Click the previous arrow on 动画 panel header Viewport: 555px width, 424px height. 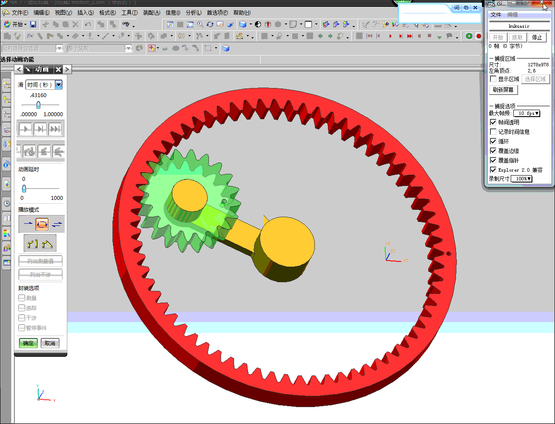[x=19, y=69]
